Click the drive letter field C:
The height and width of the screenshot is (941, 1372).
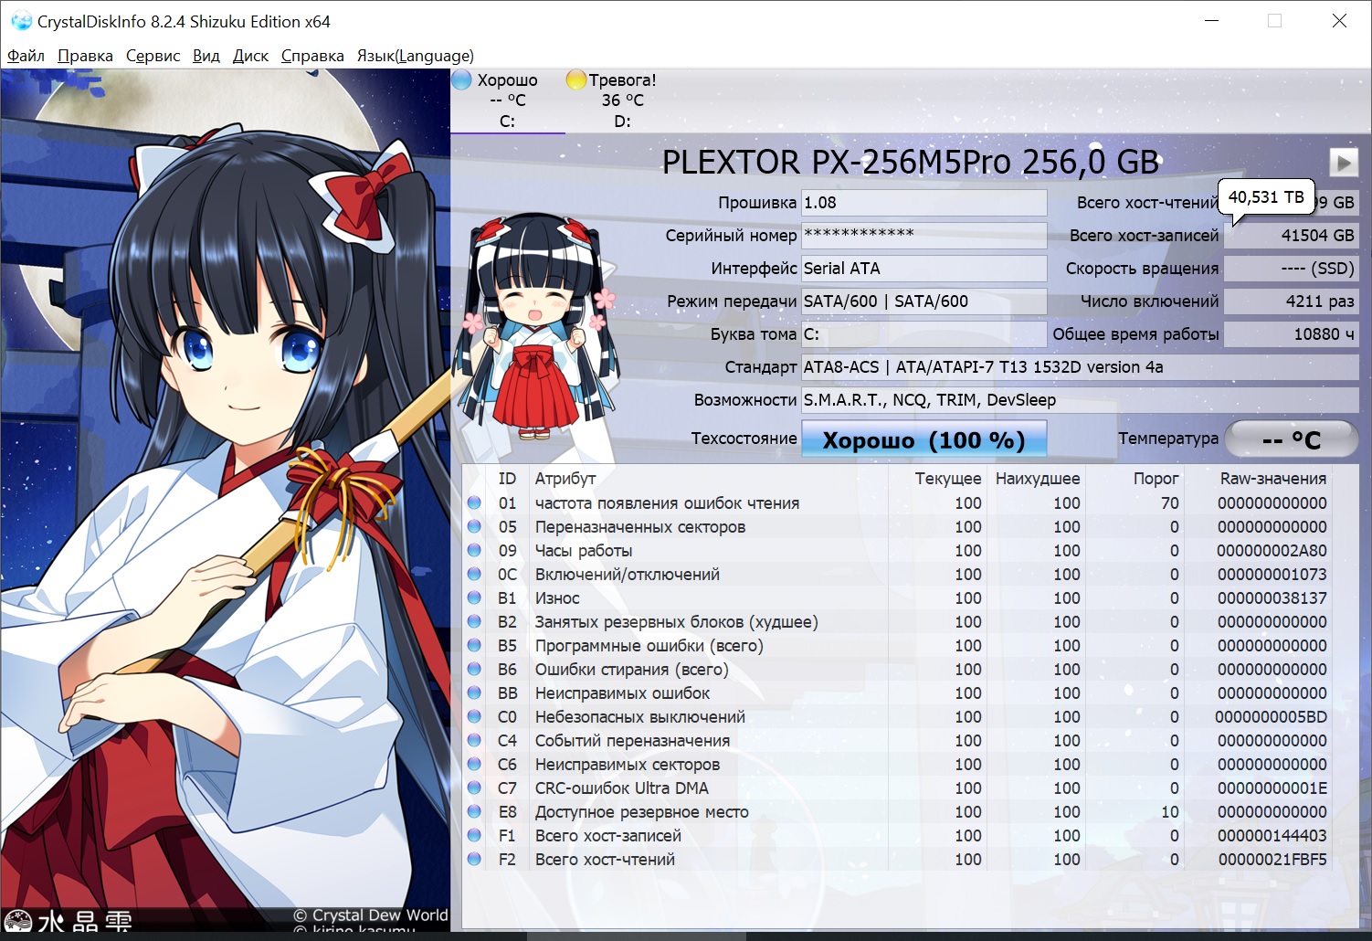[923, 334]
